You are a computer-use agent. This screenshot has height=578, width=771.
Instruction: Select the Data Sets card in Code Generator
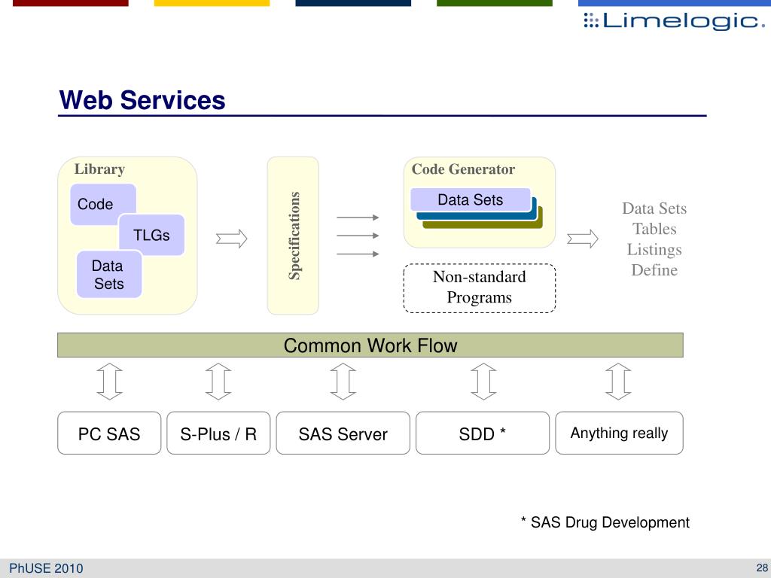[x=471, y=199]
